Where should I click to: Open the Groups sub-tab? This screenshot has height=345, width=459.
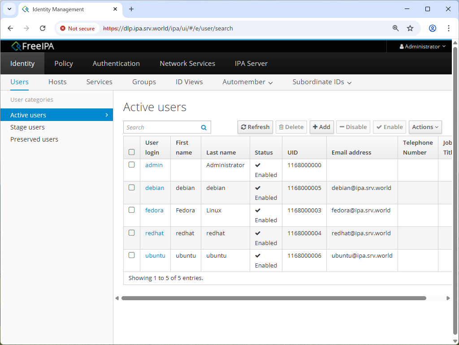pos(144,82)
